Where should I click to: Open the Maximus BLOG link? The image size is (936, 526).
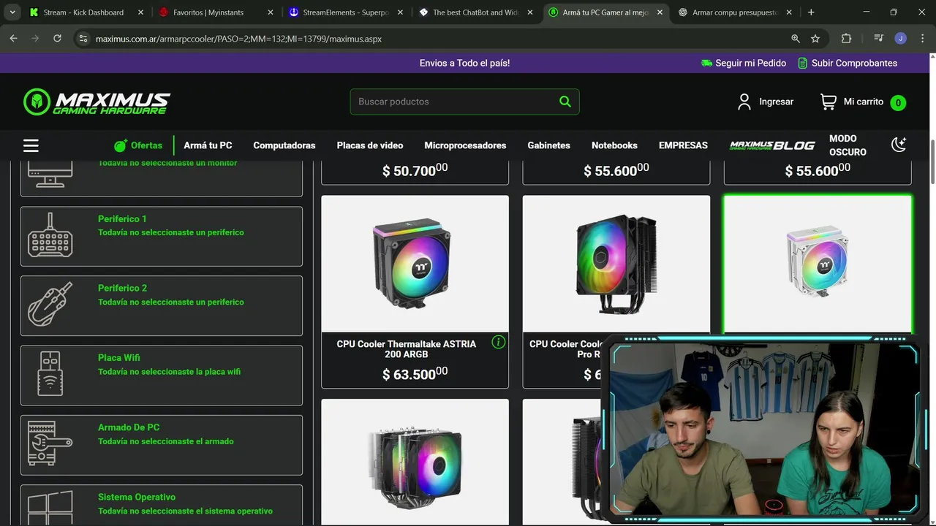772,145
